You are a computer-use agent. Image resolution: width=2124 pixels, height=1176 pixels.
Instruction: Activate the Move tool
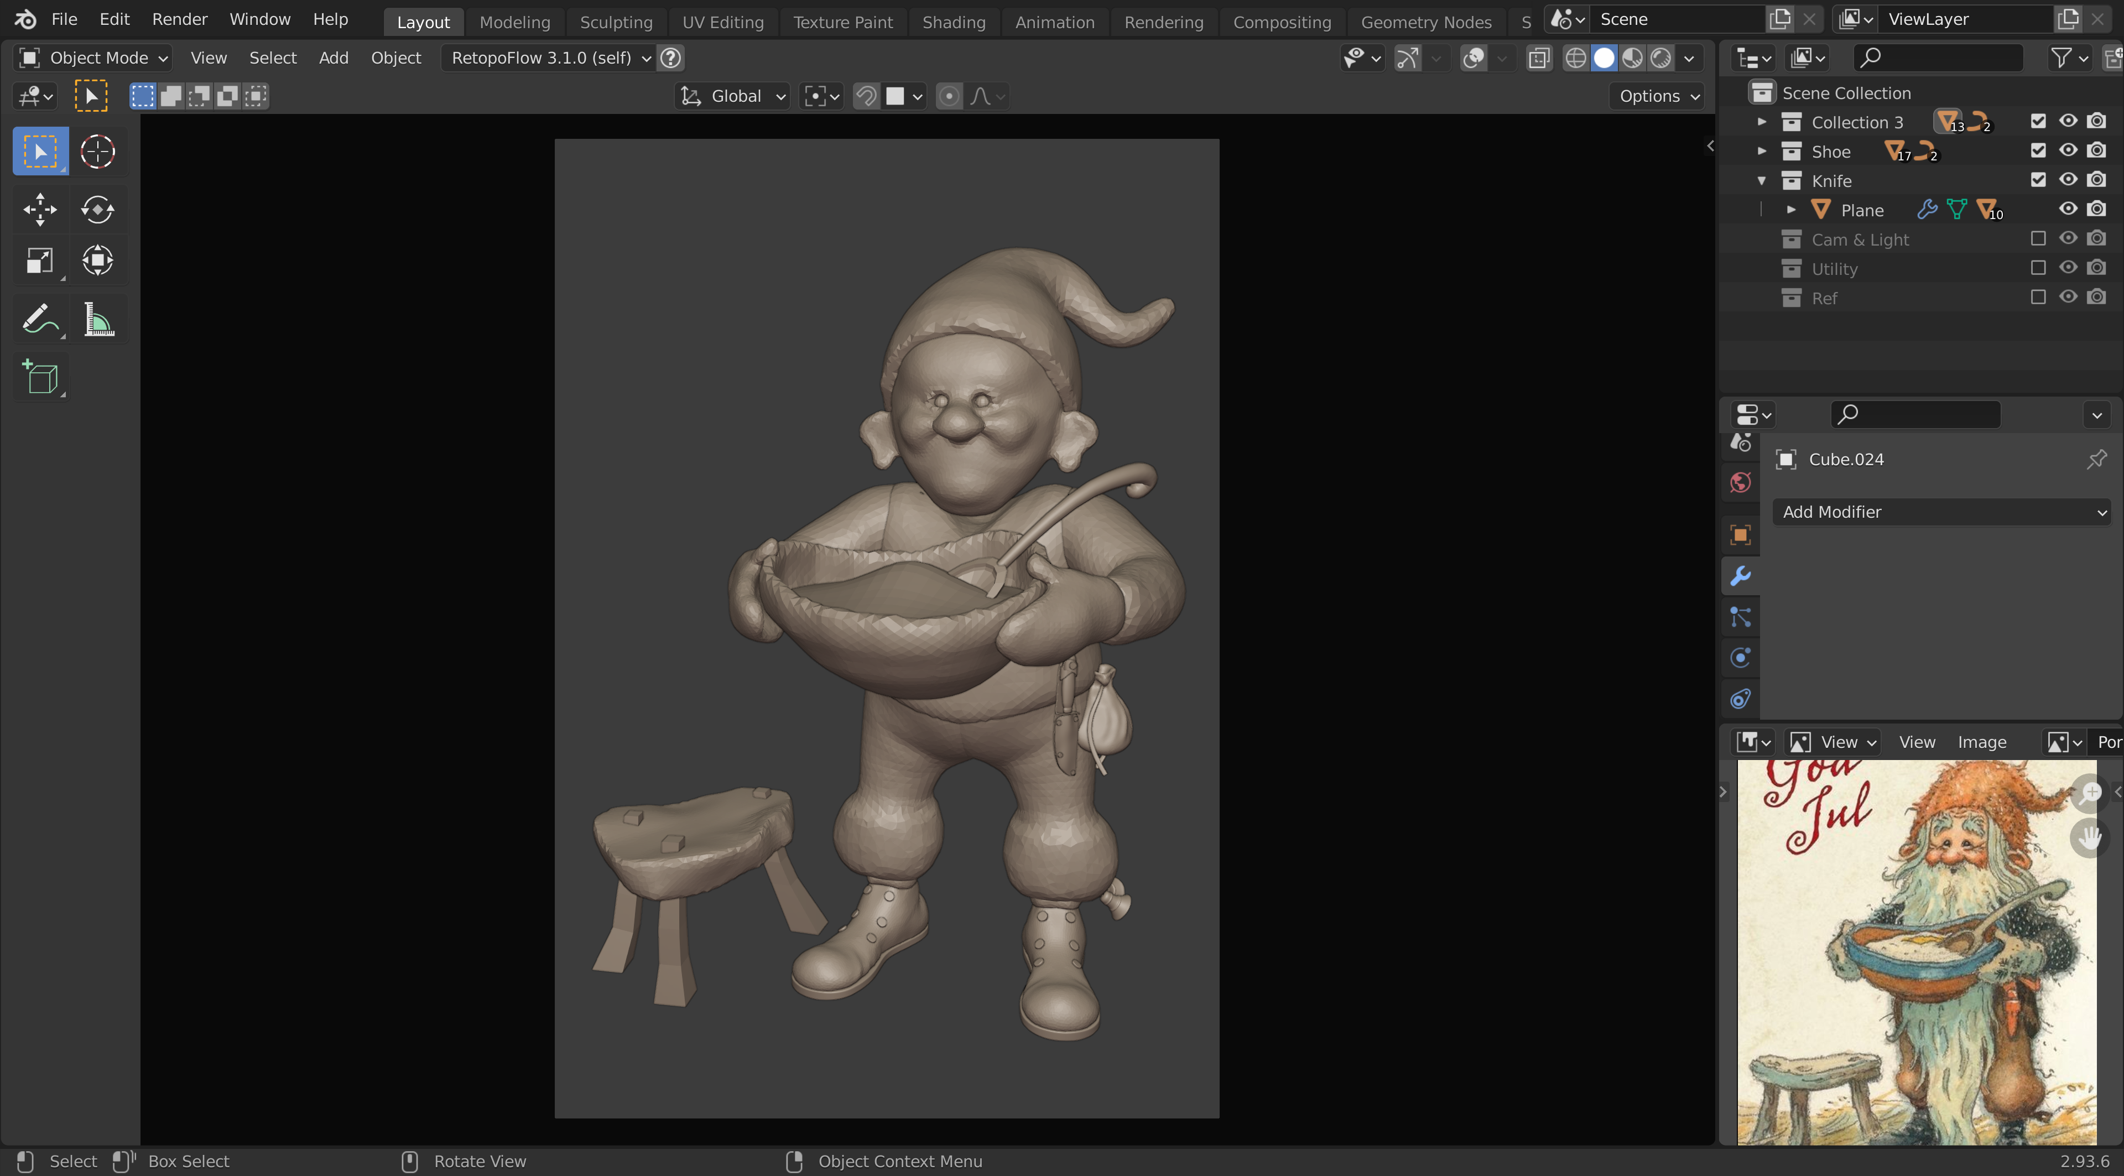click(x=40, y=210)
